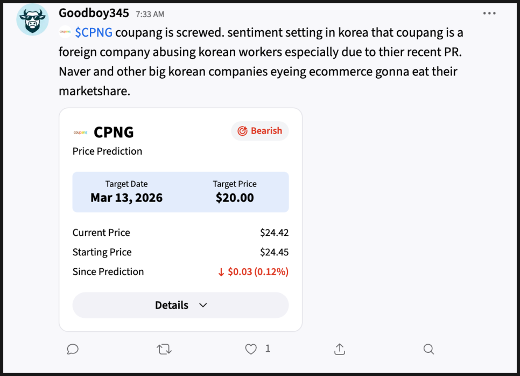Click the like count number
Screen dimensions: 520x376
tap(268, 349)
